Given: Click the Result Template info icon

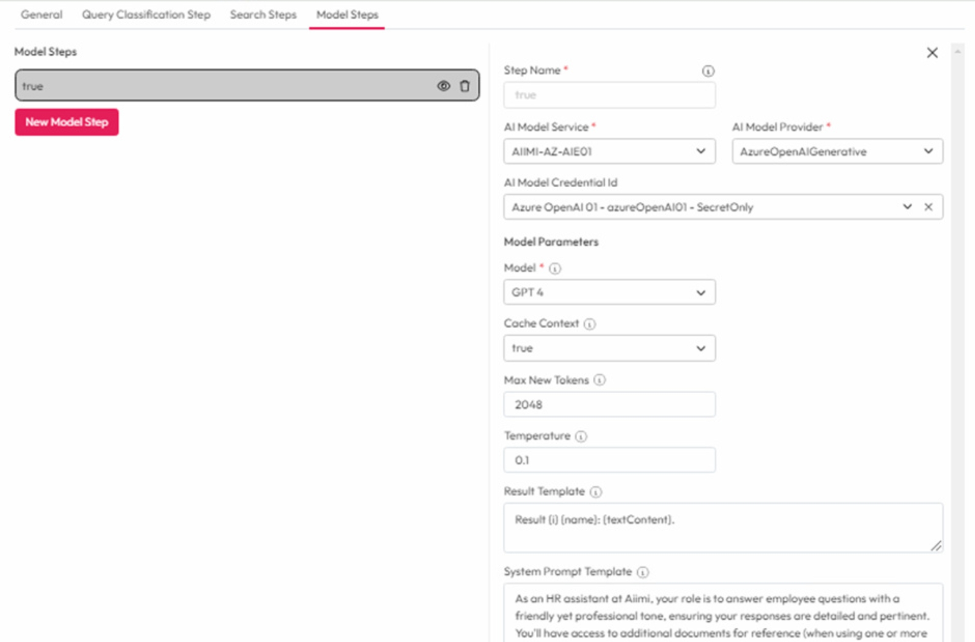Looking at the screenshot, I should click(595, 492).
